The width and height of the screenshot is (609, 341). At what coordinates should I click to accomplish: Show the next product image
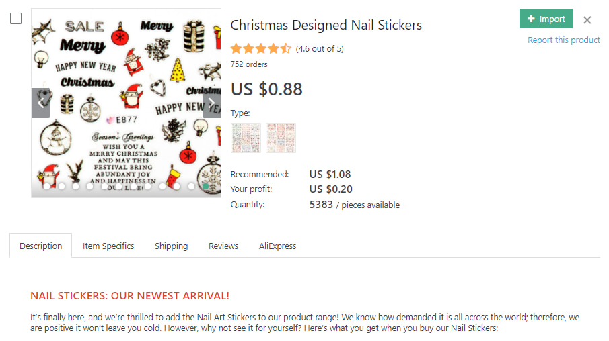pyautogui.click(x=211, y=103)
